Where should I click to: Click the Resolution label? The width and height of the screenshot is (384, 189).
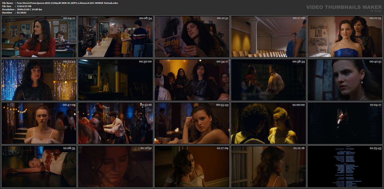coord(8,9)
